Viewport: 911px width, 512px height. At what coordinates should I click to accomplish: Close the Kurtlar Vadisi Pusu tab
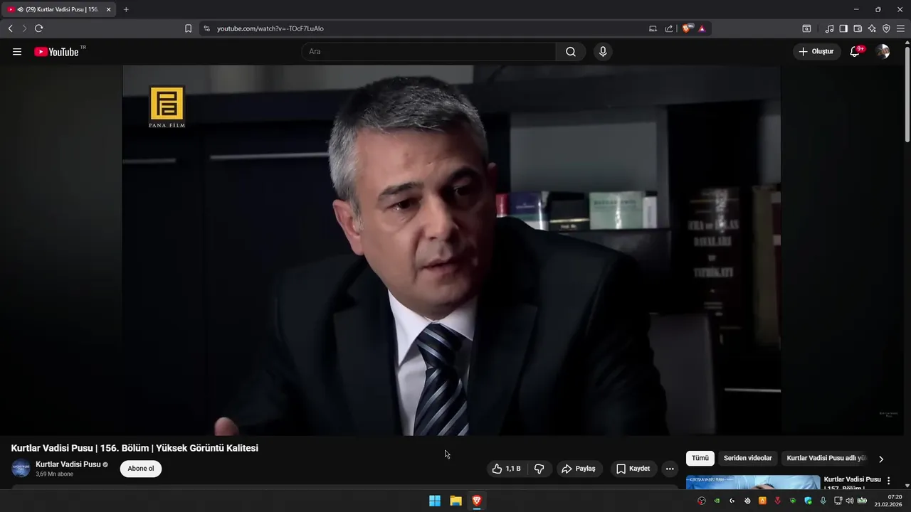(x=108, y=9)
